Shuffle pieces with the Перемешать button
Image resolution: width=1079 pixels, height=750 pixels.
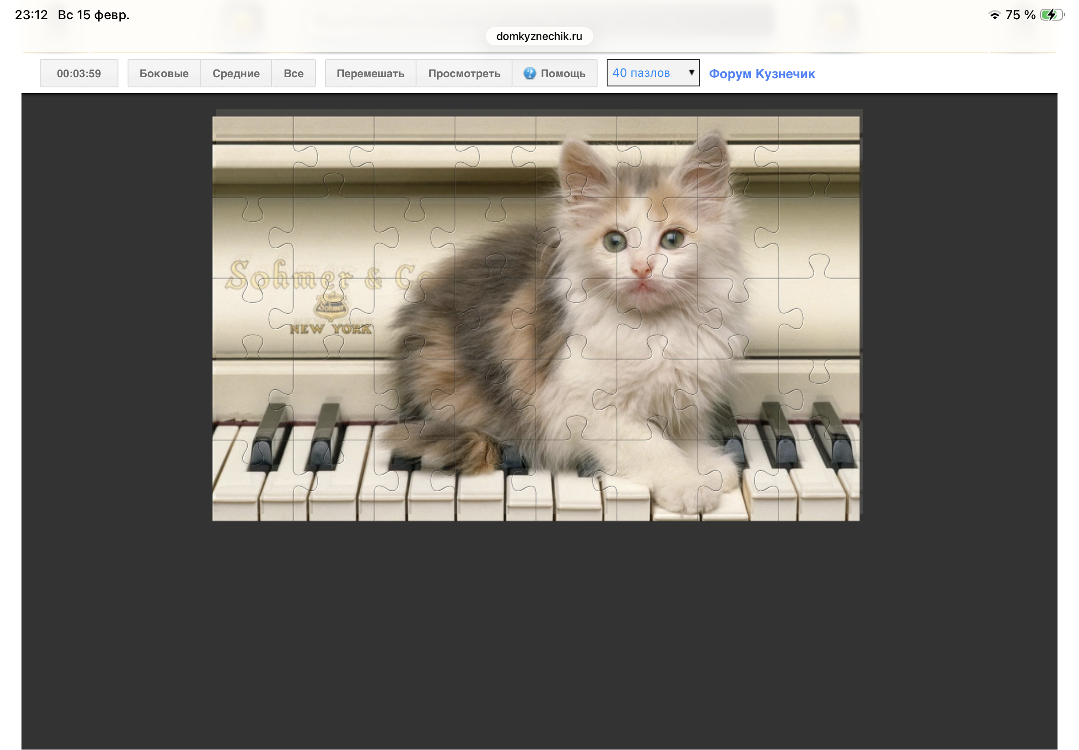(370, 73)
